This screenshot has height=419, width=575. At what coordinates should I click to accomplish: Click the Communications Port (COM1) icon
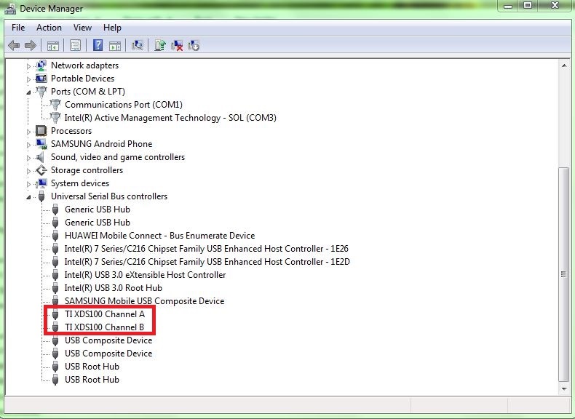(x=55, y=105)
